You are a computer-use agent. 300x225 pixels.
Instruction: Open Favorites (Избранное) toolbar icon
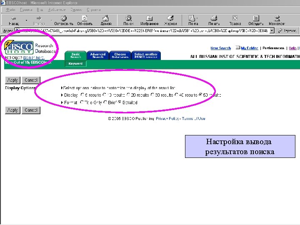(149, 18)
